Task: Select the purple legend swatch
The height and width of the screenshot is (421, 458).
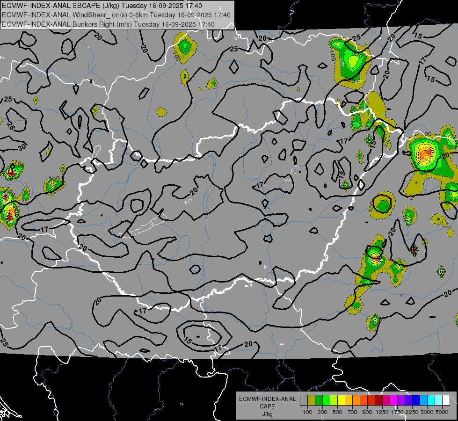Action: (401, 400)
